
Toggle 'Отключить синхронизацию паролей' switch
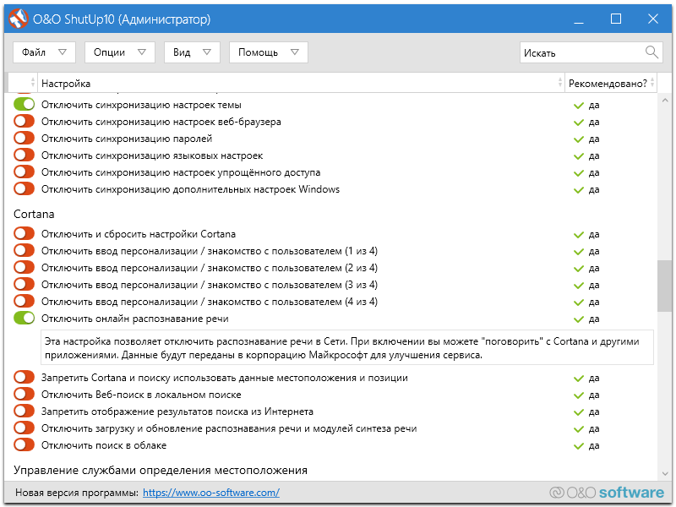pos(25,139)
